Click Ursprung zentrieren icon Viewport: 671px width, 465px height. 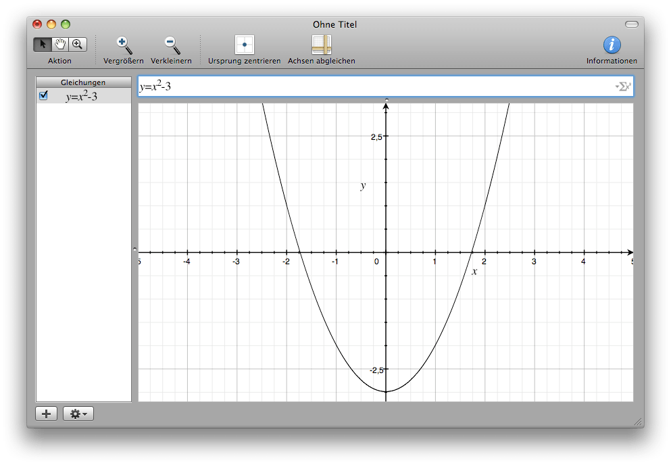tap(245, 45)
